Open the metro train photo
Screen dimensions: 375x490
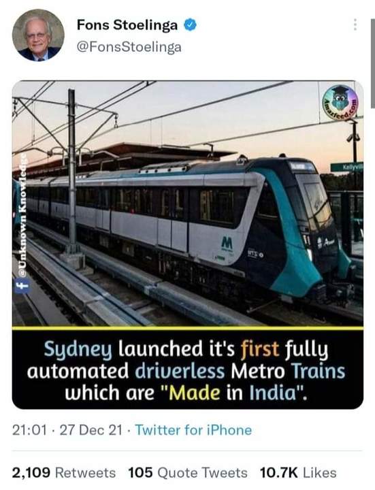[188, 203]
